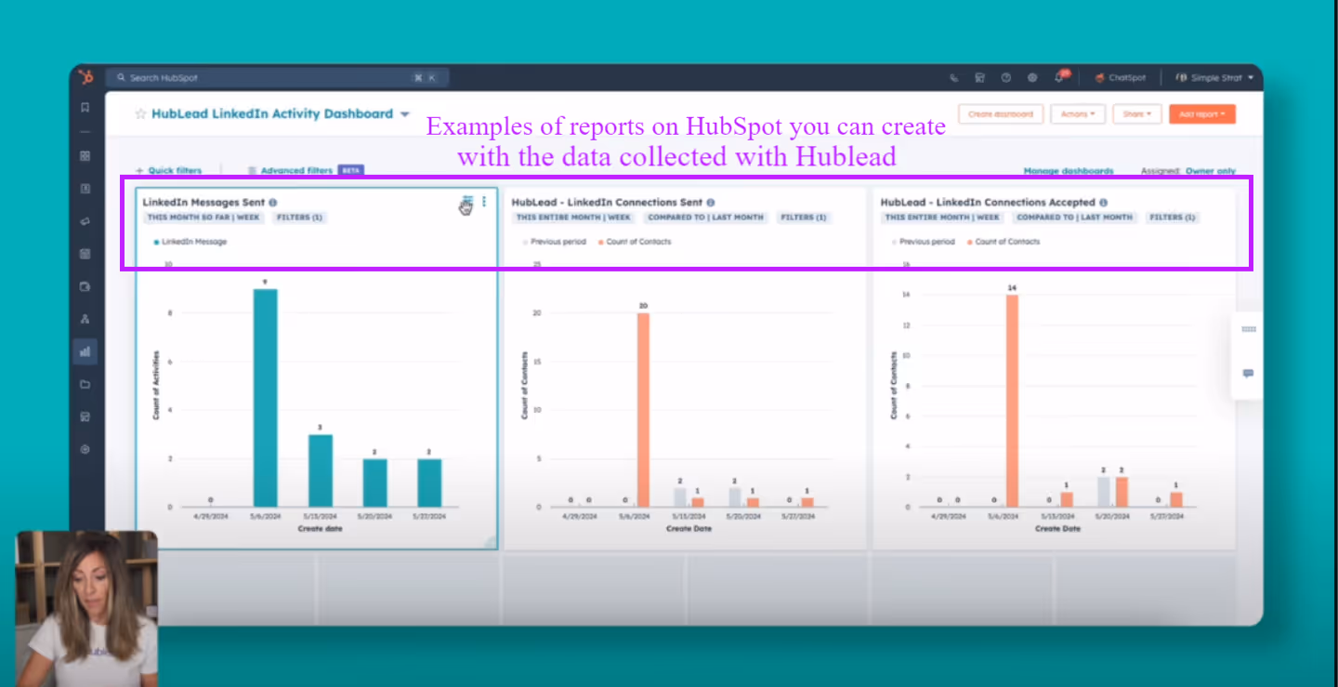Open notifications via the bell icon
Image resolution: width=1338 pixels, height=687 pixels.
[1058, 78]
